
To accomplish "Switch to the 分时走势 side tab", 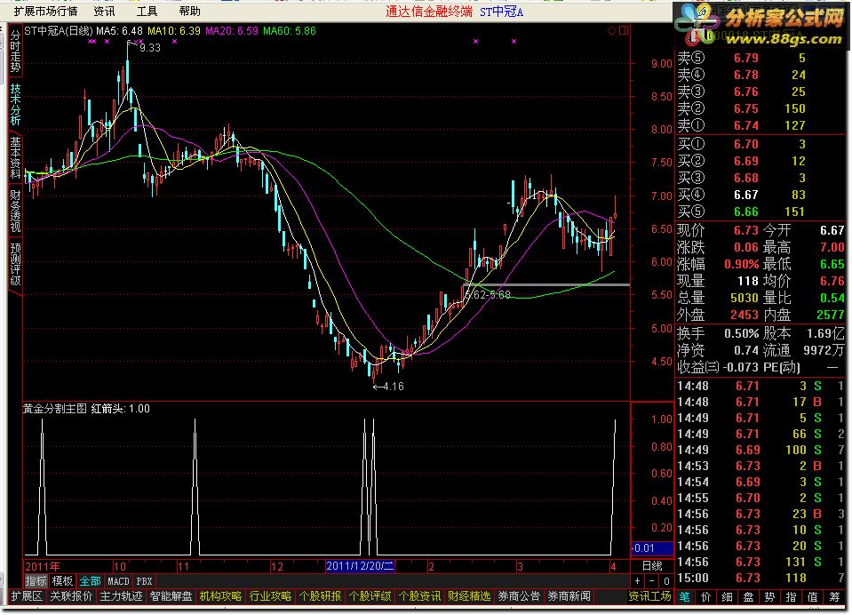I will coord(15,52).
